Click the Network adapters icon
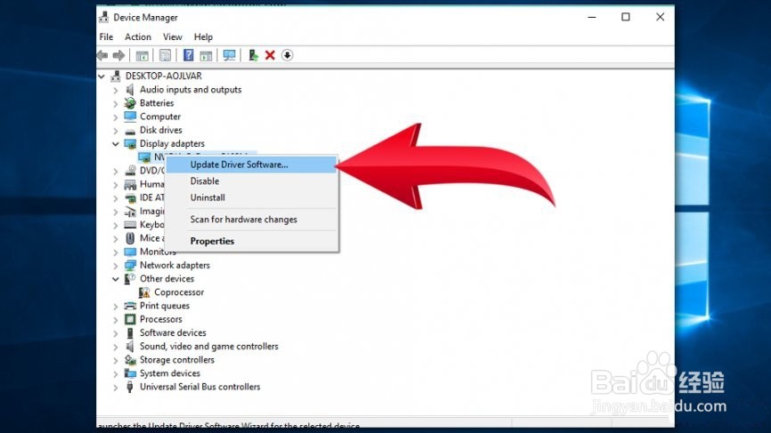The image size is (771, 433). tap(130, 265)
